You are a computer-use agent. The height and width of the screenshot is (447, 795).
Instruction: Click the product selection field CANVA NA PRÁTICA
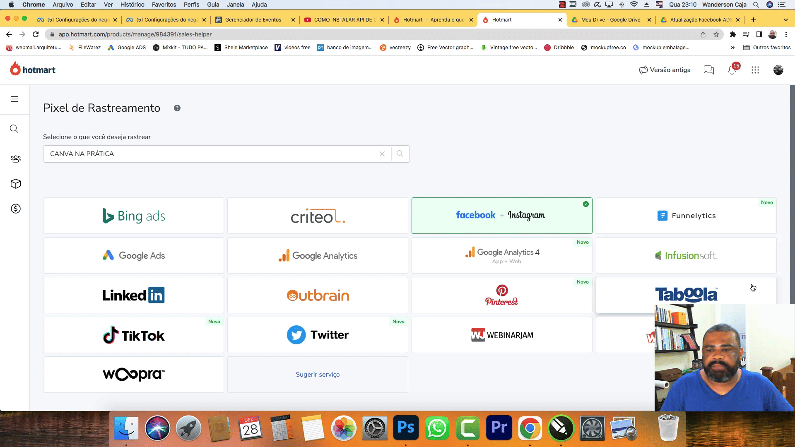pos(207,154)
